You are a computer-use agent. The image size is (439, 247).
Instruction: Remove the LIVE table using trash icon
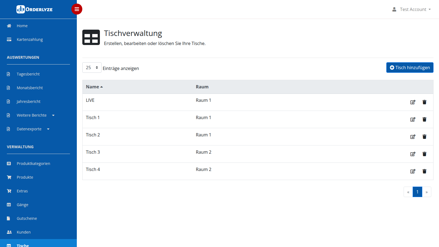coord(424,102)
